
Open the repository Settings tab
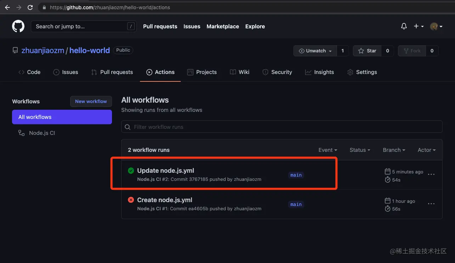point(362,72)
